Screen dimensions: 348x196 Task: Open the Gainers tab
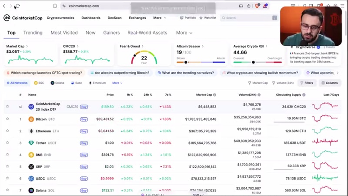[x=111, y=33]
